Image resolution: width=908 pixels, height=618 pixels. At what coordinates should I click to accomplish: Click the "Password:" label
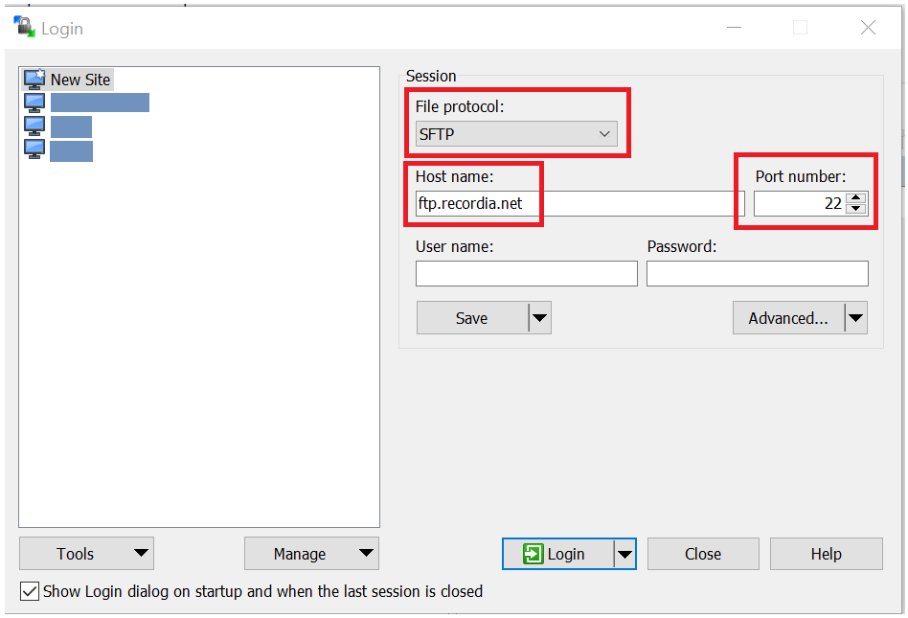coord(682,247)
